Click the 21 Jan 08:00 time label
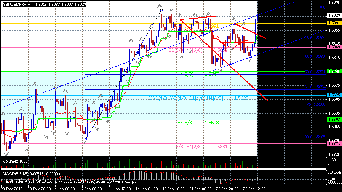The width and height of the screenshot is (342, 192). (x=200, y=189)
